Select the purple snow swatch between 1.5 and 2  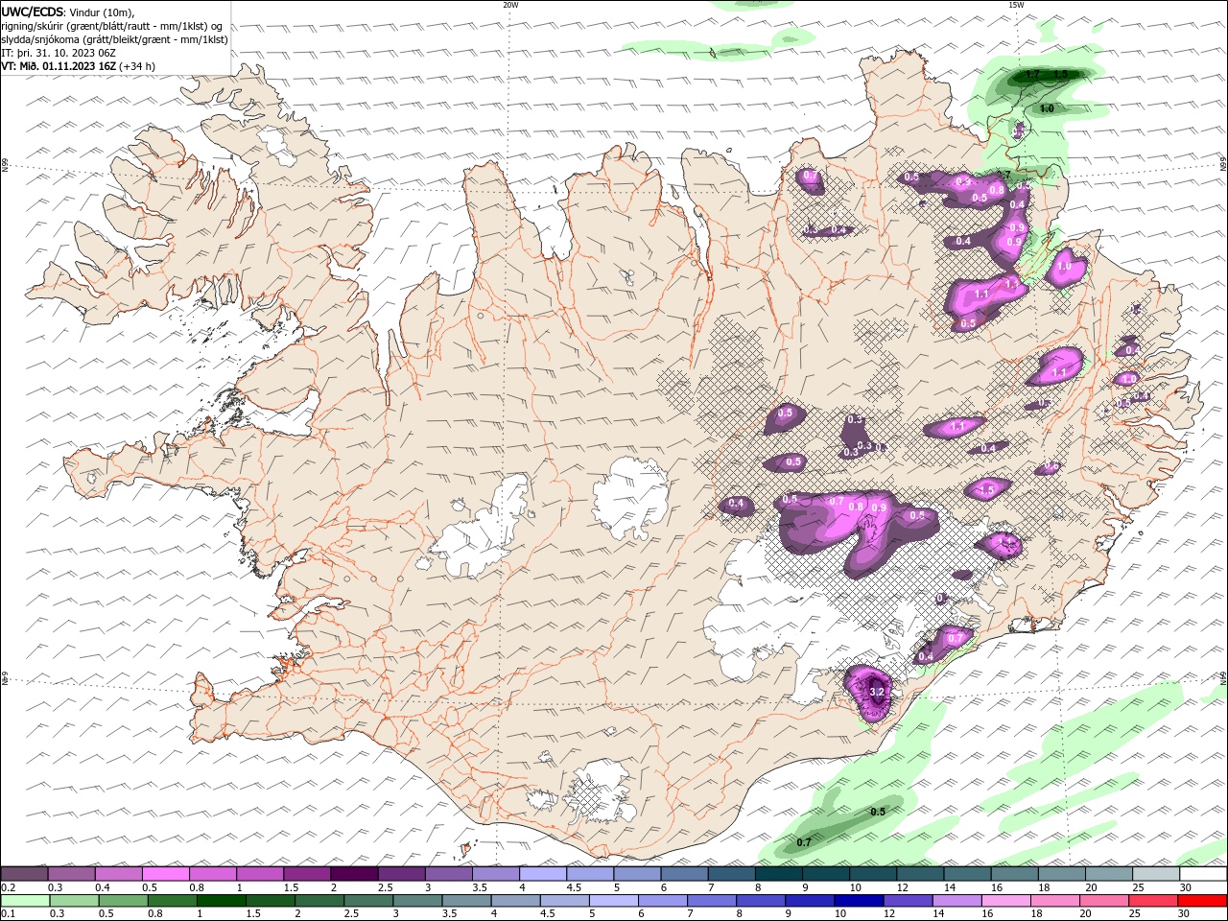307,874
